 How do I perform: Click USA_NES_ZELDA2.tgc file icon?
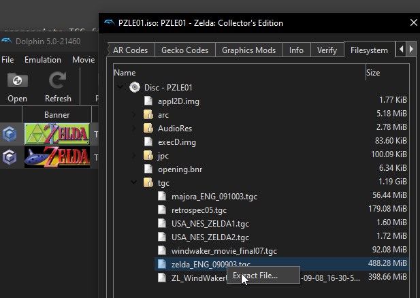(162, 237)
